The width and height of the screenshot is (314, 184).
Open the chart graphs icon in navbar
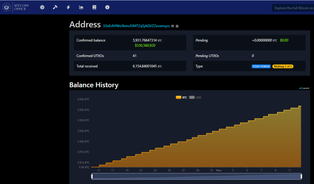81,7
